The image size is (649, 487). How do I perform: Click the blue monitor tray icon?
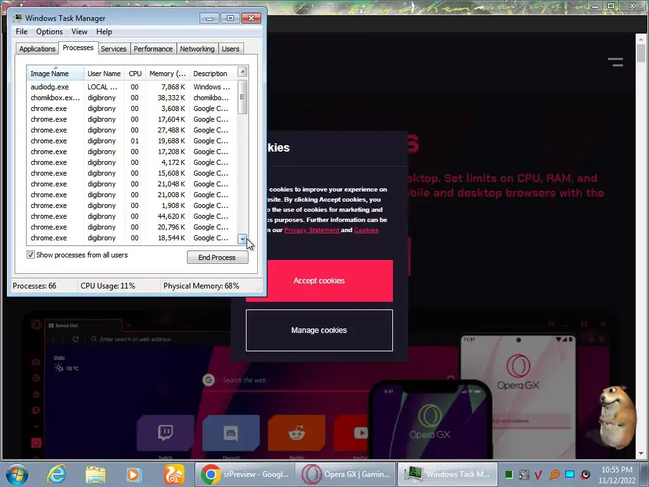570,474
